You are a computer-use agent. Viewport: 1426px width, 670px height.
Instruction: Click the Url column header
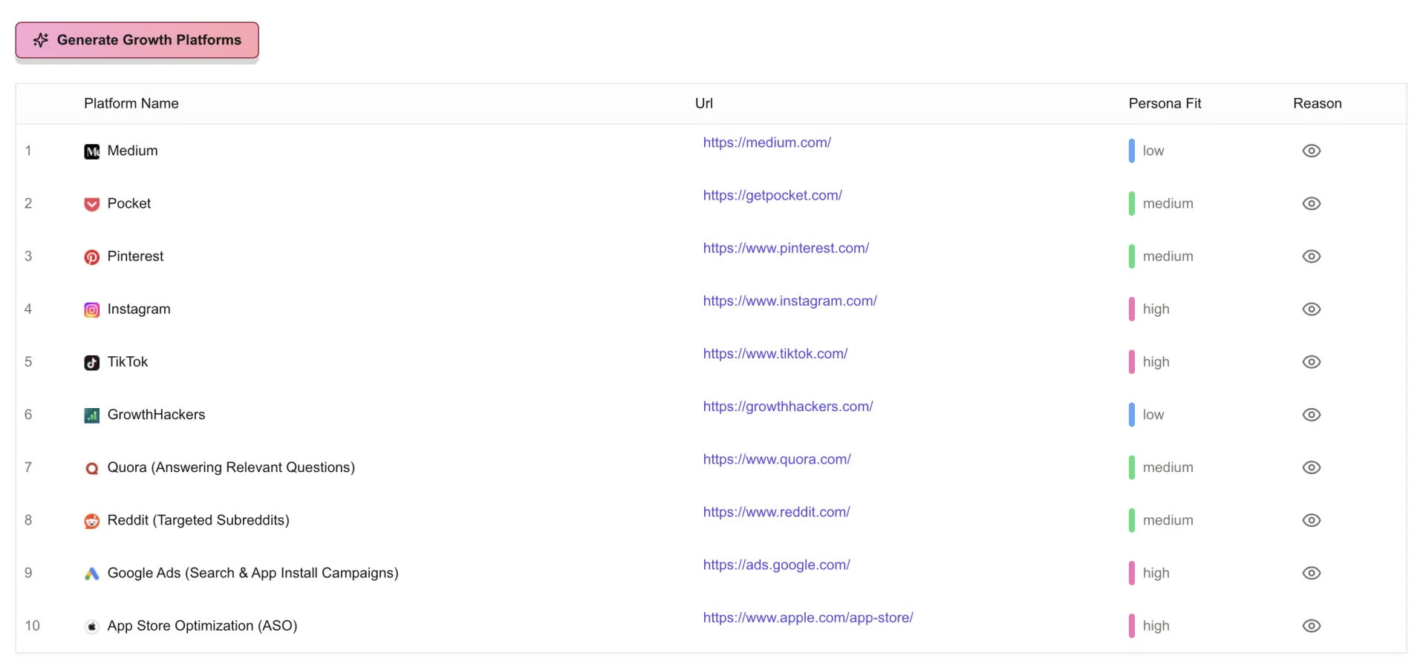coord(704,103)
